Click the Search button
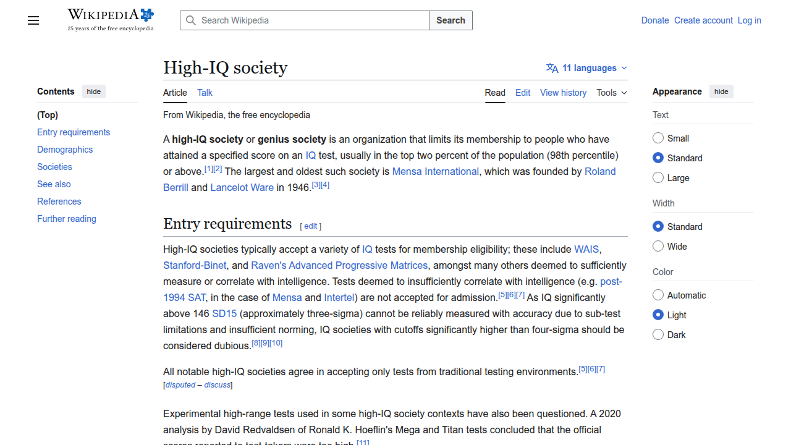Screen dimensions: 791x445 (x=450, y=20)
